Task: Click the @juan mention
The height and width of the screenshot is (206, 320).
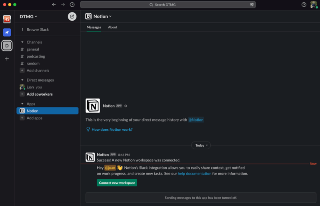Action: point(110,168)
